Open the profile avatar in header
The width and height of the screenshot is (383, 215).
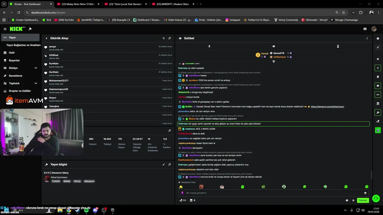coord(374,29)
